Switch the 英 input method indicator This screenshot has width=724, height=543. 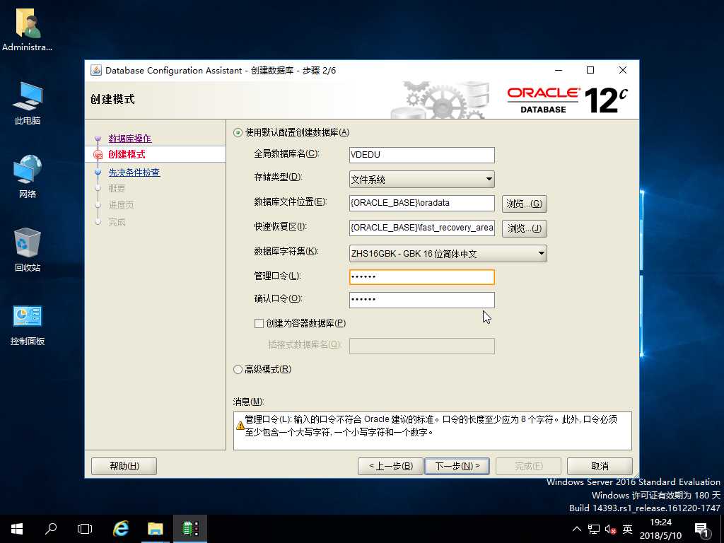click(x=627, y=529)
